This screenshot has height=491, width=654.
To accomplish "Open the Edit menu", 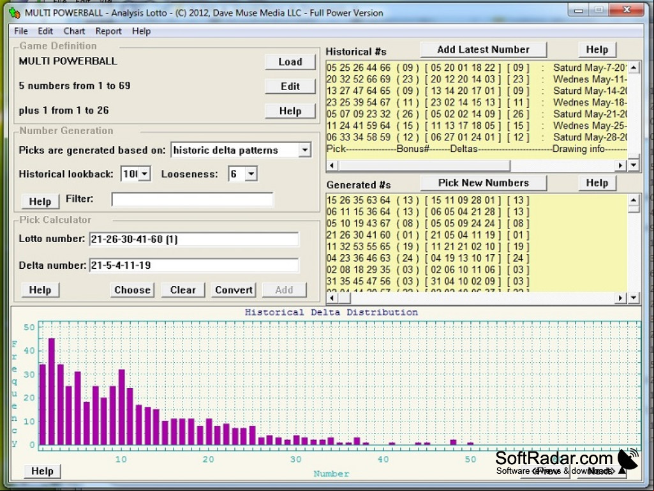I will click(x=45, y=31).
